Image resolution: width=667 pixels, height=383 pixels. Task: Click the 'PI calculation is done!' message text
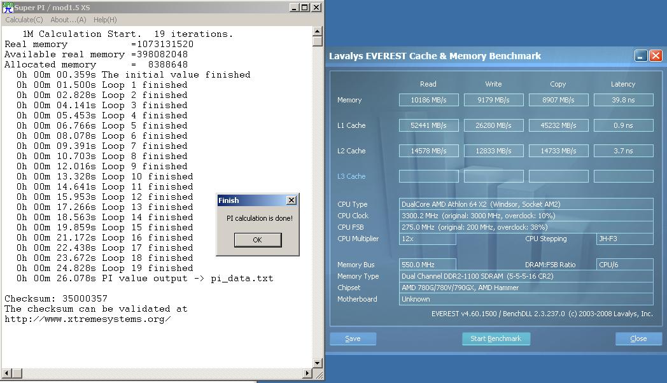tap(260, 218)
